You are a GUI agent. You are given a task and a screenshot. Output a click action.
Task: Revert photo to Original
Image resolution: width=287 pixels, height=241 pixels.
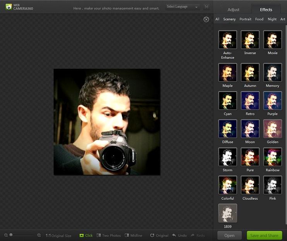[x=159, y=235]
